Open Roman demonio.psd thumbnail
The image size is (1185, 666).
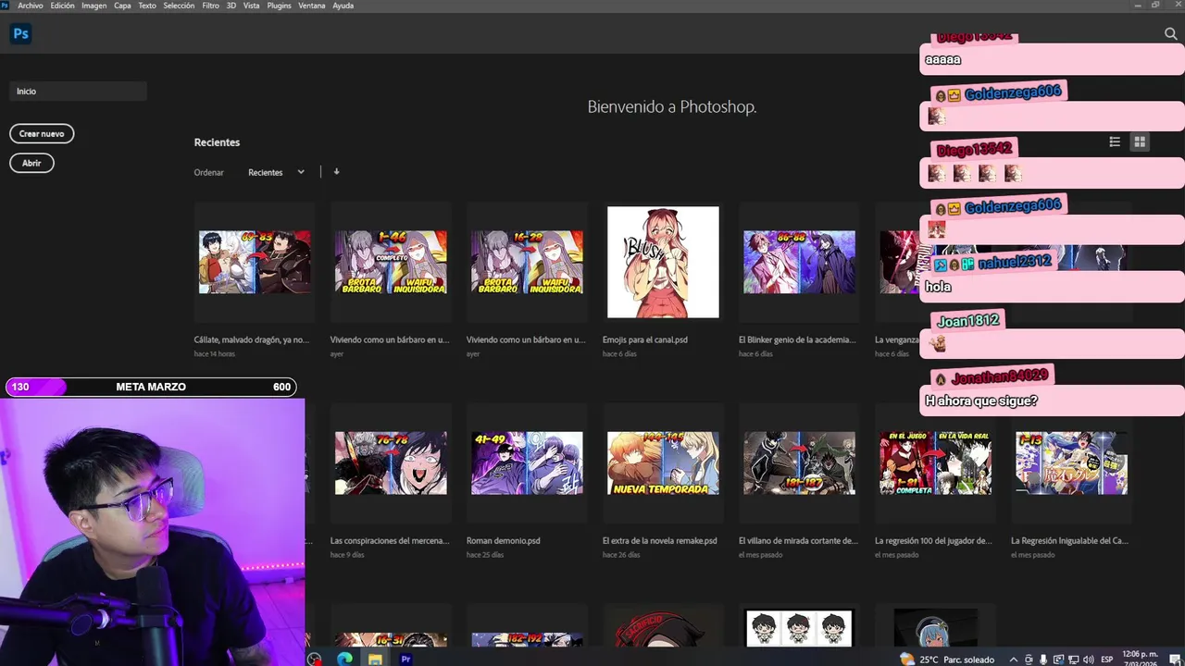[x=527, y=462]
